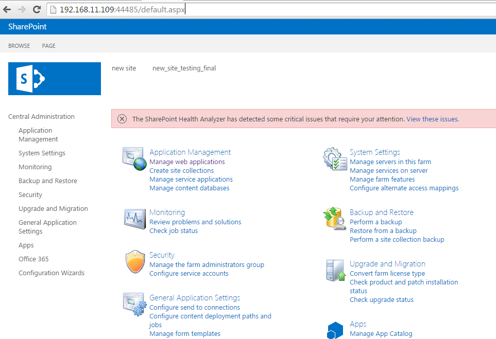Open Manage form templates
Image resolution: width=496 pixels, height=339 pixels.
[185, 334]
